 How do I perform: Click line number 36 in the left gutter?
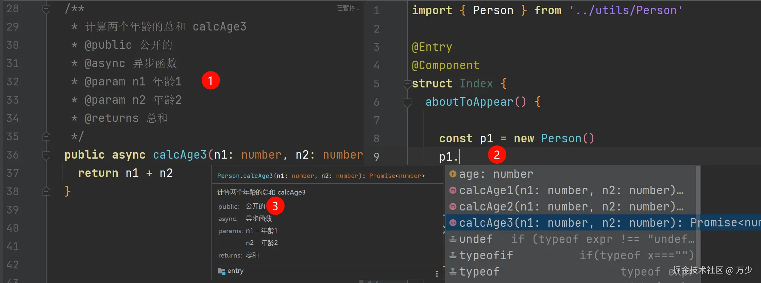pos(13,155)
